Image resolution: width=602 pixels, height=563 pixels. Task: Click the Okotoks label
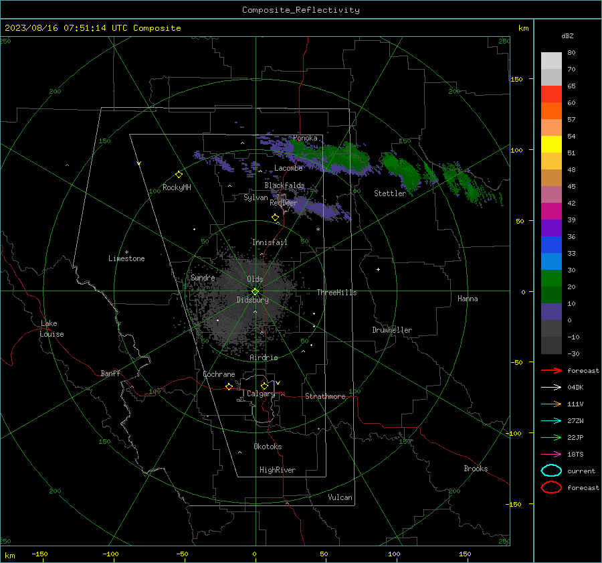coord(268,447)
